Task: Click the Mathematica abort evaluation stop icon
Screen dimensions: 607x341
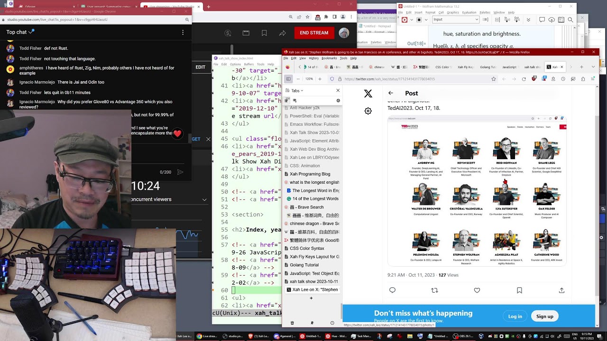Action: (x=419, y=20)
